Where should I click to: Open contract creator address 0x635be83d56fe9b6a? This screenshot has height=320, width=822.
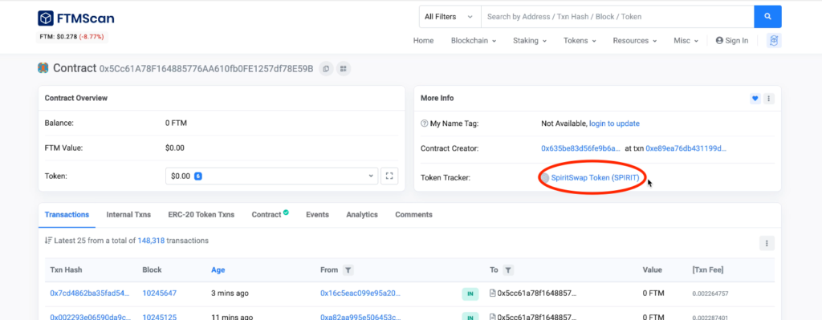pyautogui.click(x=581, y=148)
